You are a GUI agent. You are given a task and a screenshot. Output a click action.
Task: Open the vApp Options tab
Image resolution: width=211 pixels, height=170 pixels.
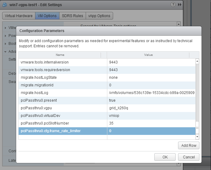(99, 16)
